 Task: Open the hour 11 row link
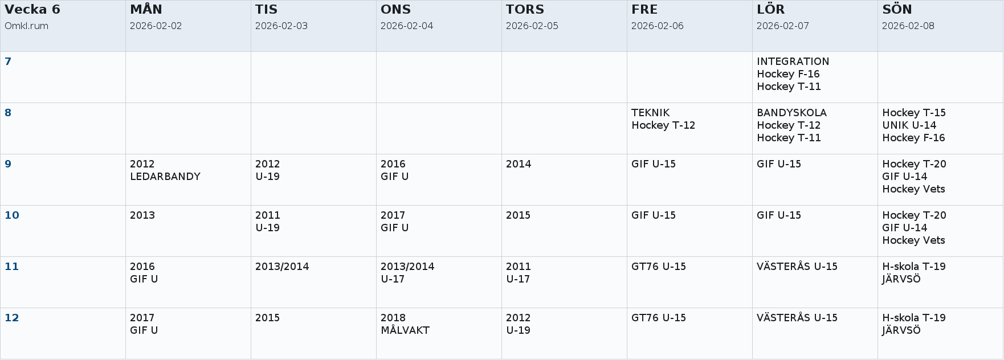tap(12, 267)
